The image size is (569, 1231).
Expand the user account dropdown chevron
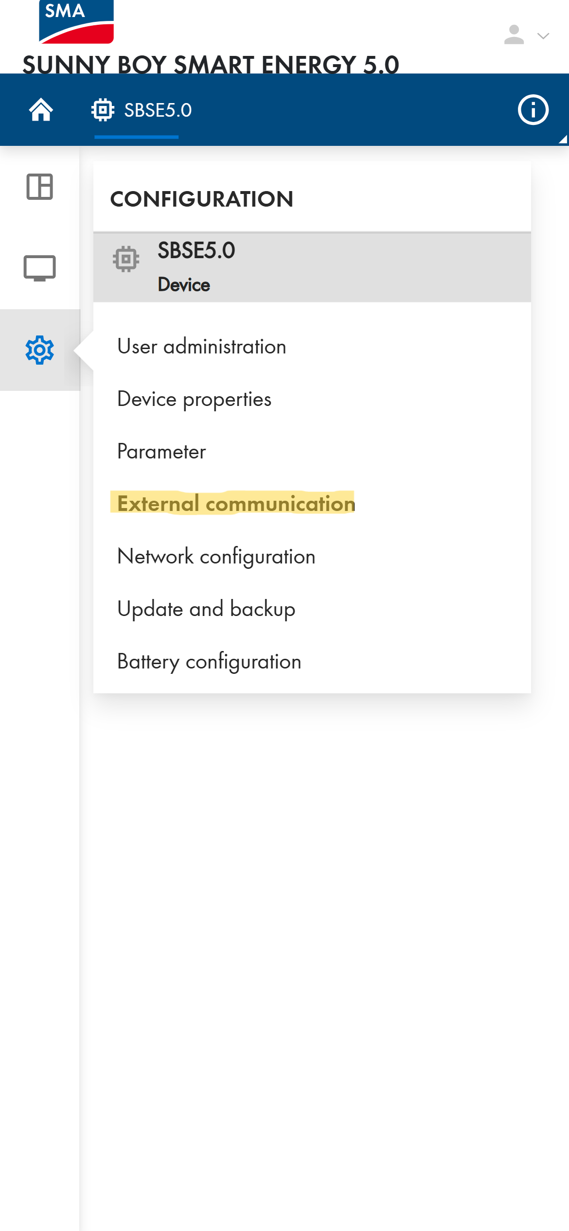point(543,36)
